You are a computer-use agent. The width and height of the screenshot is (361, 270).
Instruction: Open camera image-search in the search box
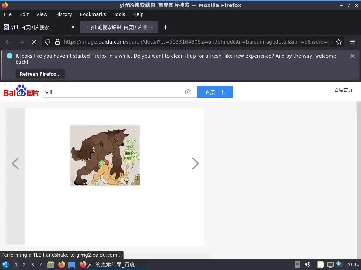coord(188,92)
